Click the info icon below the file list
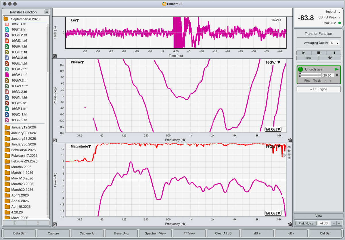 [14, 223]
